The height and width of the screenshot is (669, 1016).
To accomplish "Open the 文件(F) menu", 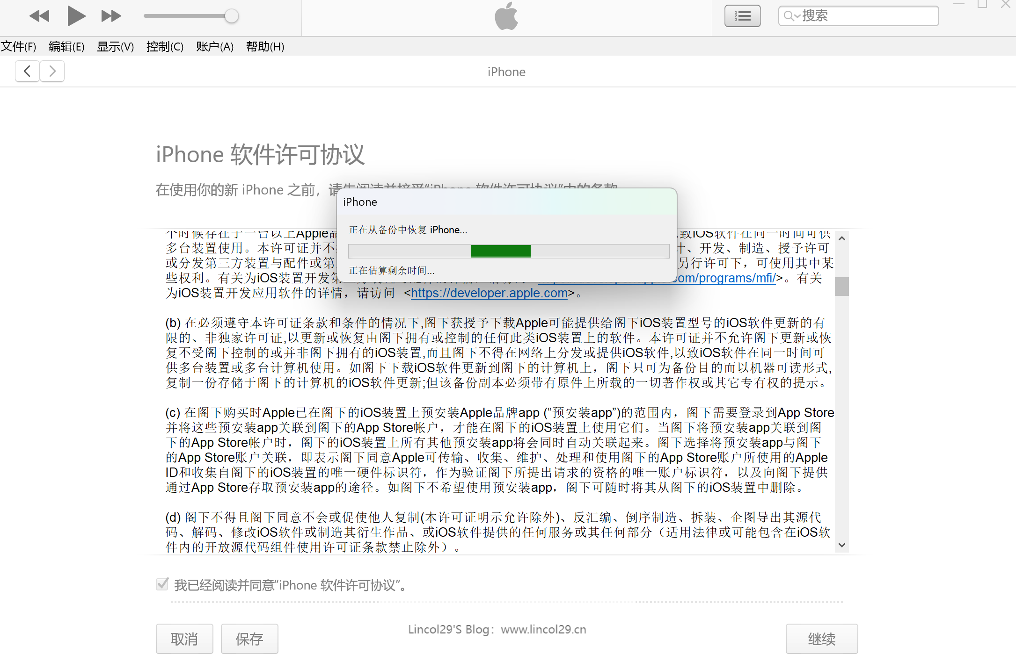I will (19, 47).
